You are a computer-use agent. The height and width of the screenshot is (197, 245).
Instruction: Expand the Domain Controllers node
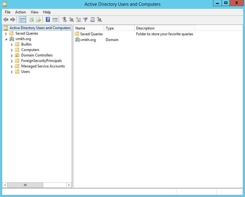click(12, 56)
